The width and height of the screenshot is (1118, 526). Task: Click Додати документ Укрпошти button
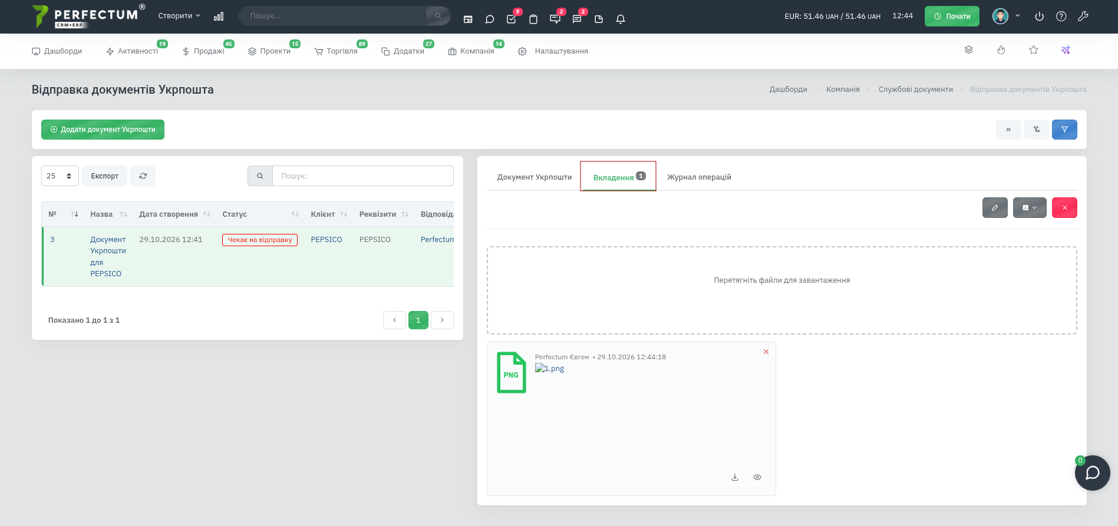pyautogui.click(x=103, y=130)
